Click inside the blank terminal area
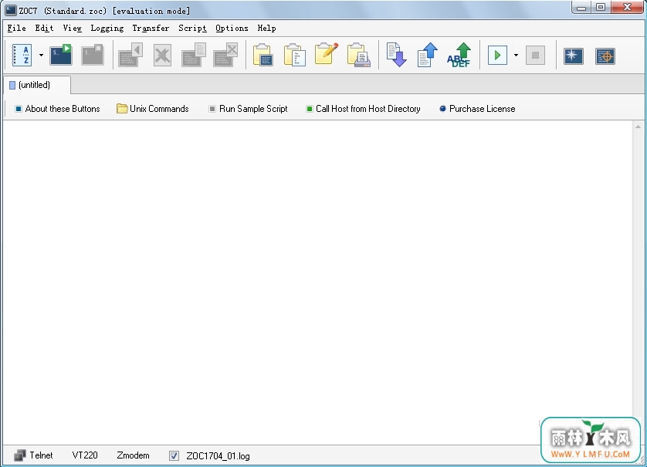This screenshot has width=647, height=467. 318,282
